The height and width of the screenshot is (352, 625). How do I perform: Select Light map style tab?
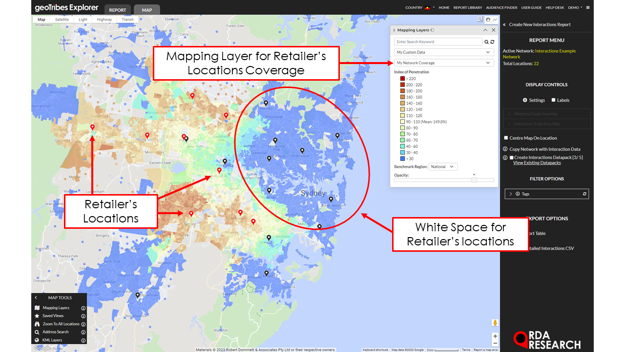pos(83,20)
